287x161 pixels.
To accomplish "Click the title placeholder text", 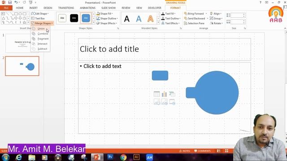I will point(109,49).
